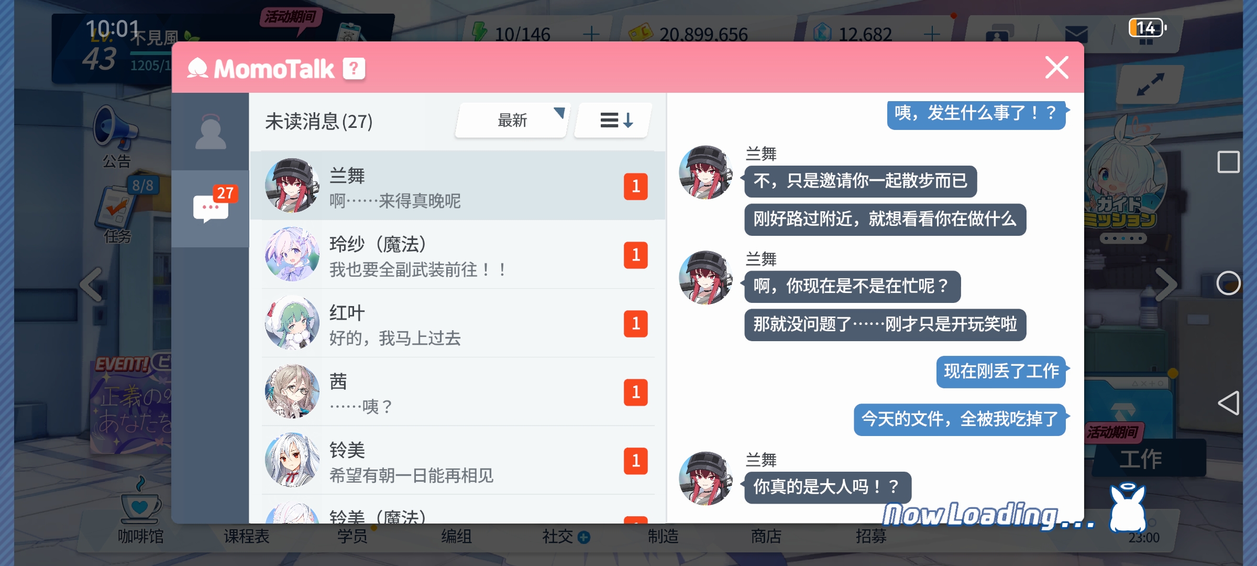This screenshot has height=566, width=1257.
Task: Add pyroxene with plus beside 12,682
Action: [932, 34]
